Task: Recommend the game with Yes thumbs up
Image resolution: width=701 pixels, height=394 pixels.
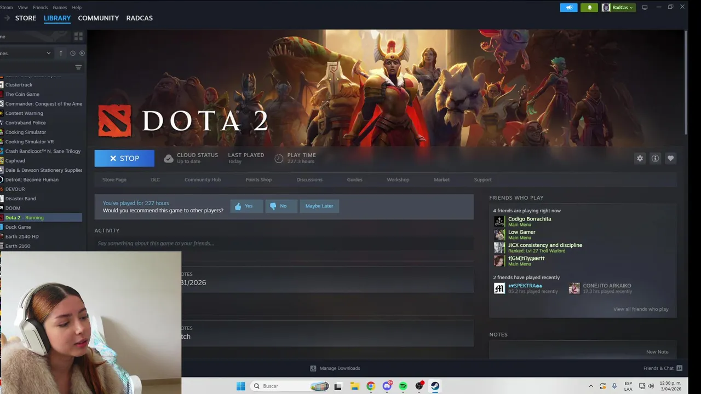Action: 246,206
